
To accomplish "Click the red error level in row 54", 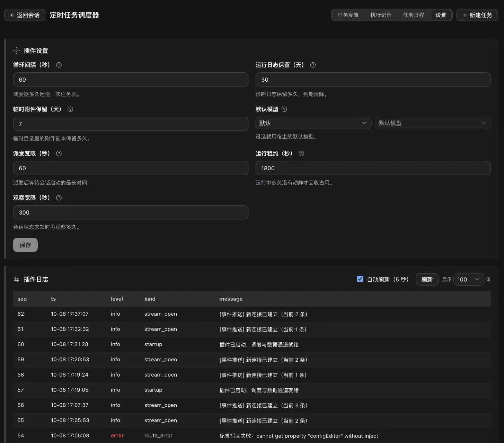I will point(117,436).
